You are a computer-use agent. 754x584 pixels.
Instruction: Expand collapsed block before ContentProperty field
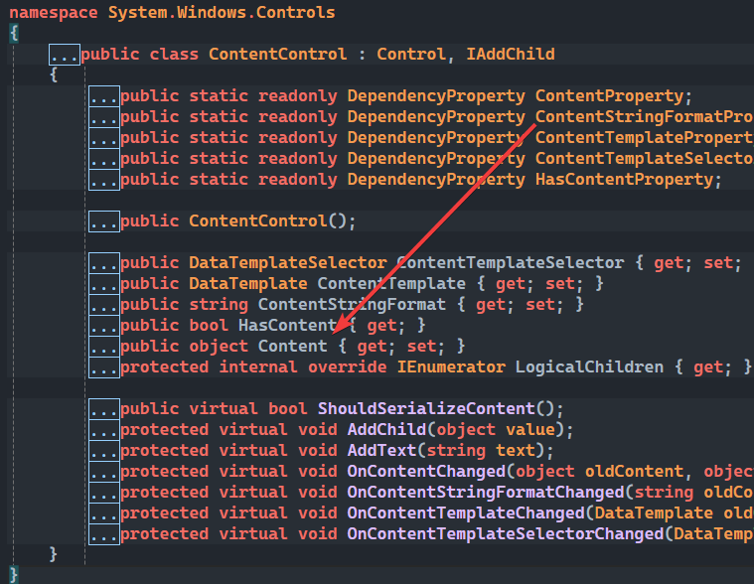pyautogui.click(x=104, y=96)
